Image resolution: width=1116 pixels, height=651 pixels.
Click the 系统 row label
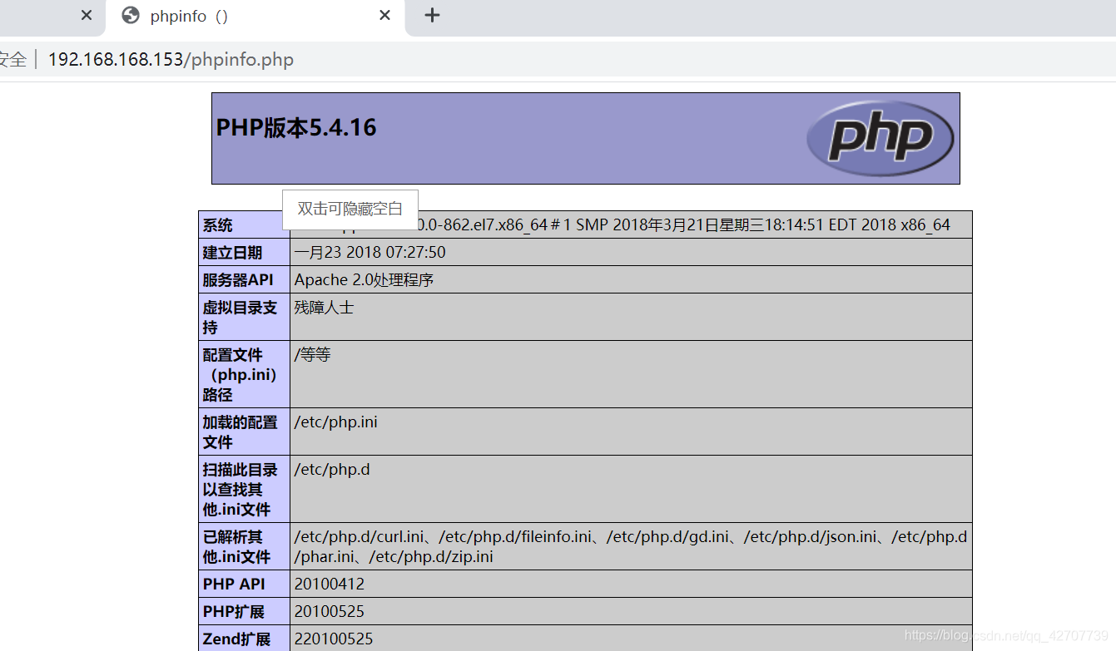pos(244,225)
